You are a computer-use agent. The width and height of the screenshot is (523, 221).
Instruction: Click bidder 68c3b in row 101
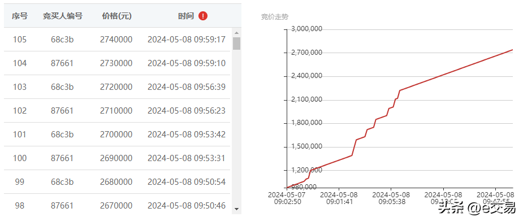point(62,135)
